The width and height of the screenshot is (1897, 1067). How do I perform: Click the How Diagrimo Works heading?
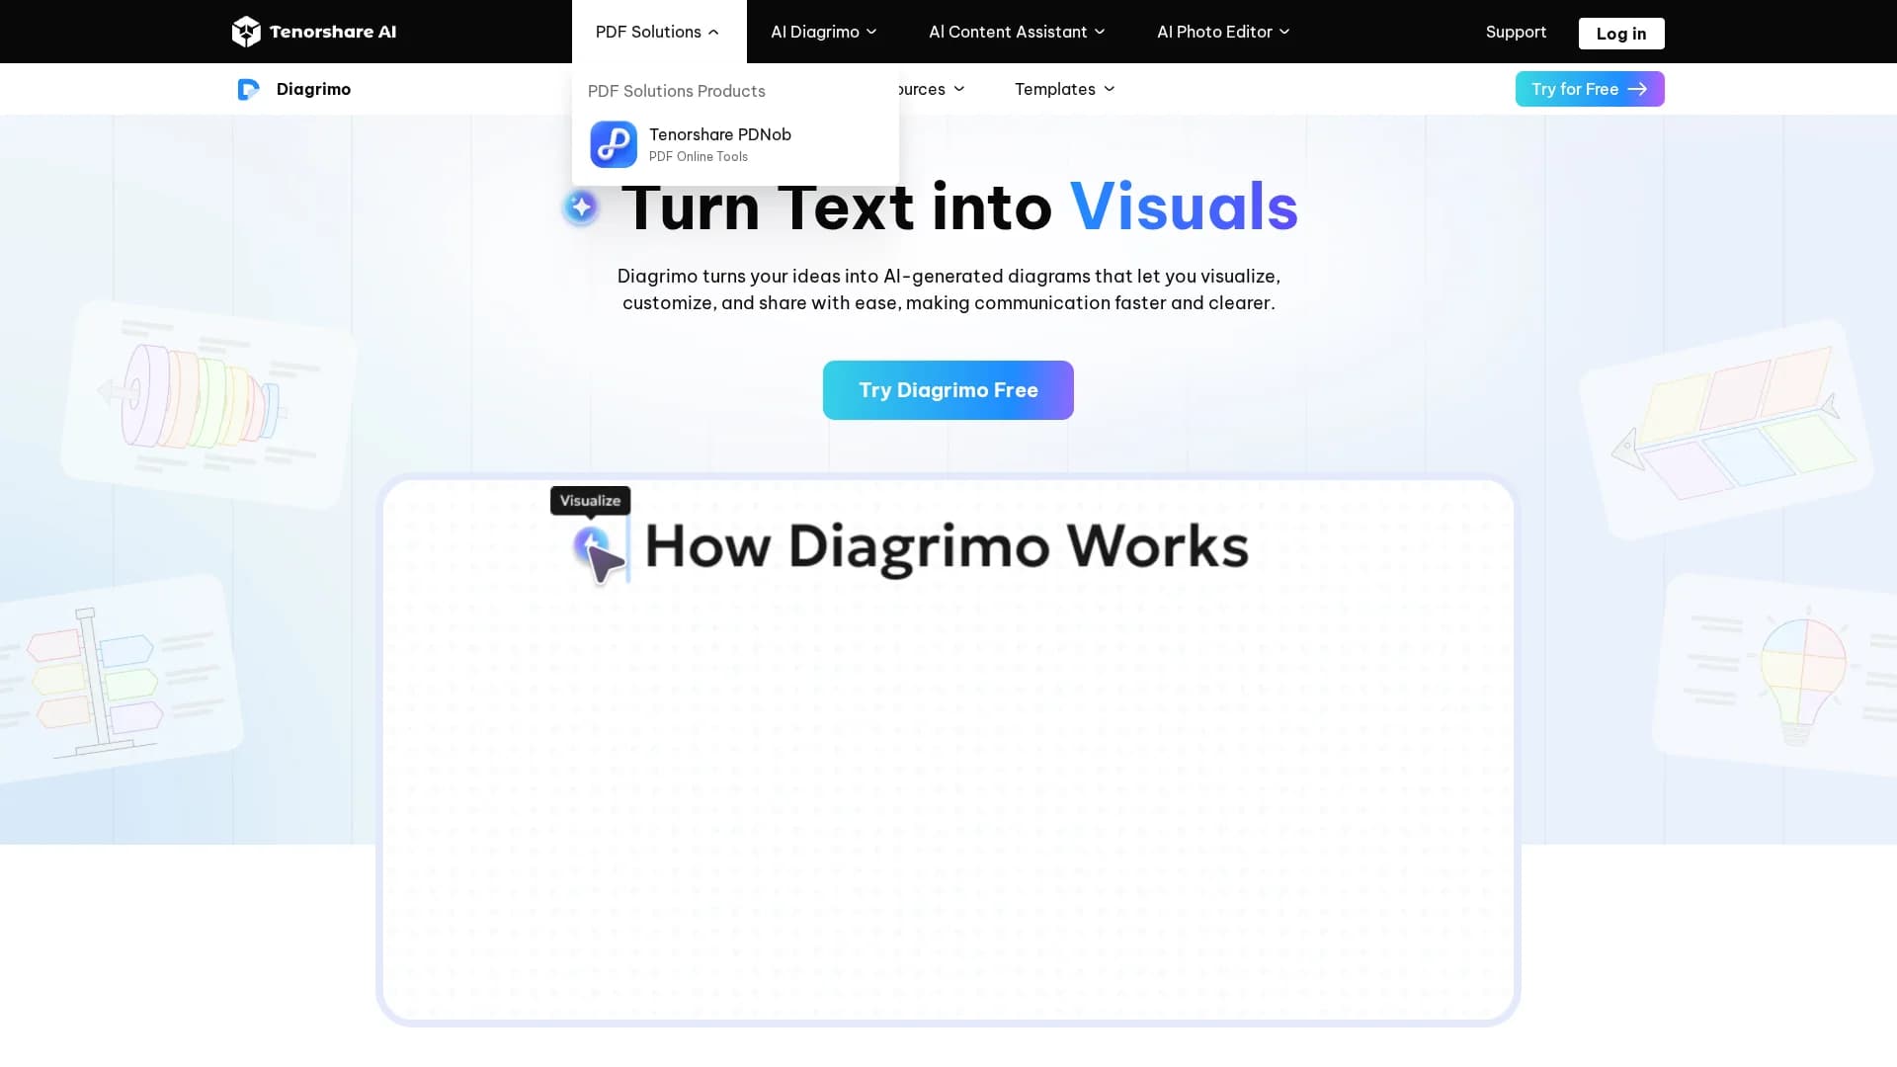947,546
